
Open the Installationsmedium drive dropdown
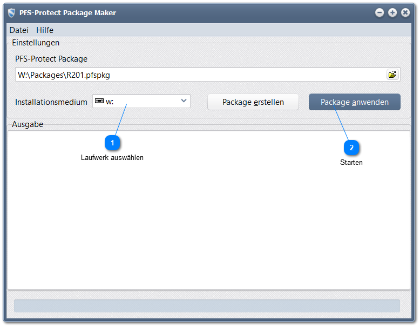[x=141, y=102]
